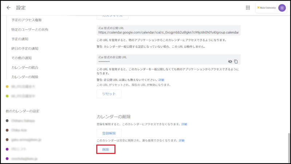Open 詳細 link next to unsubscribe description
Screen dimensions: 291x164
click(x=184, y=124)
